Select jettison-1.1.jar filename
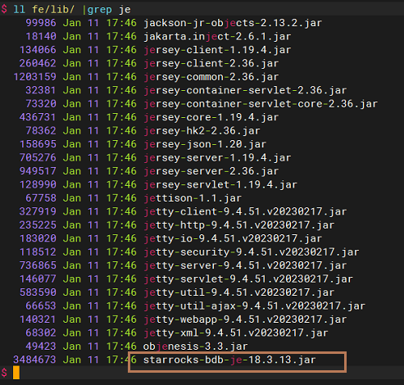 coord(193,198)
